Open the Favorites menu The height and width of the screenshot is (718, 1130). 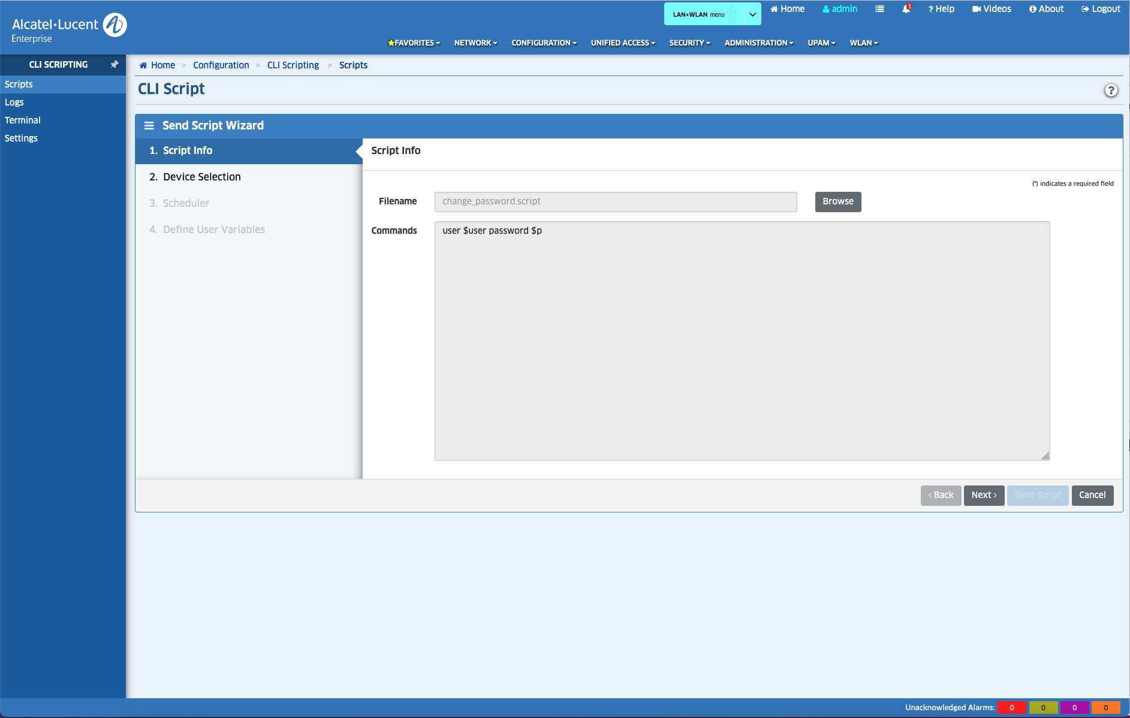pyautogui.click(x=414, y=43)
